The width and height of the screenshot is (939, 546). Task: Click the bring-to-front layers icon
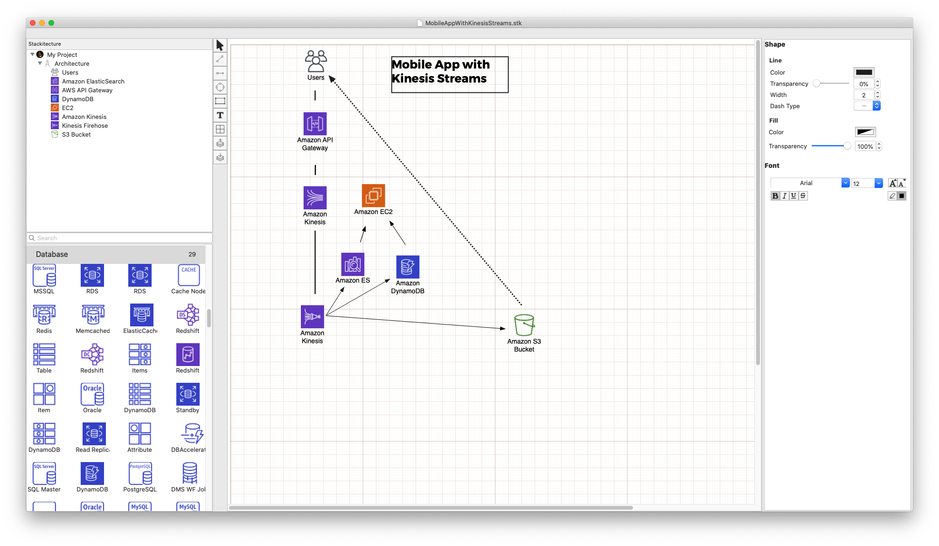(220, 143)
